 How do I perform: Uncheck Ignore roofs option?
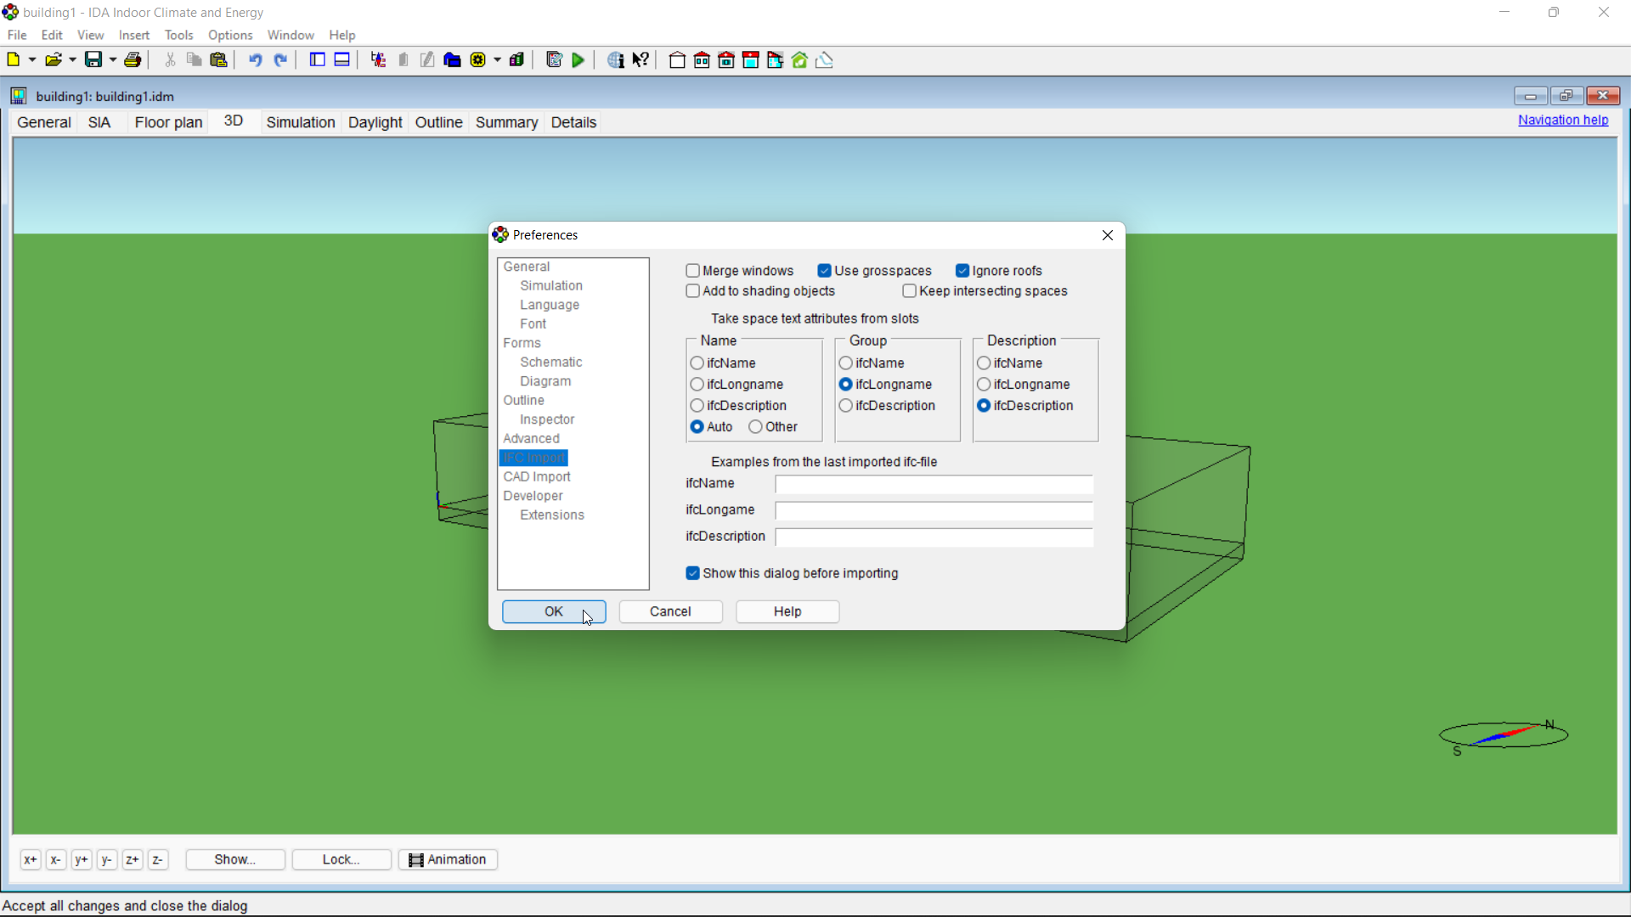pyautogui.click(x=962, y=271)
